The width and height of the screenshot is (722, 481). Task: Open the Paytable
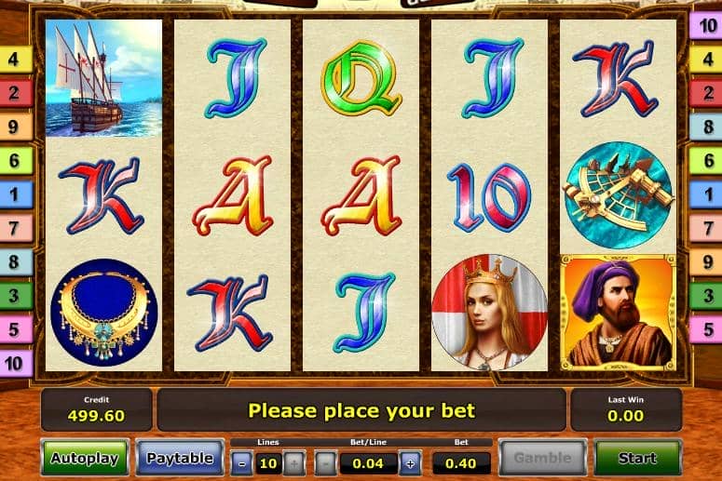click(180, 458)
